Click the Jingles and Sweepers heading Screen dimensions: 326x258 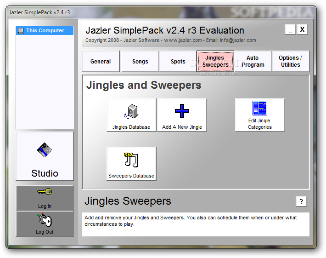(144, 86)
